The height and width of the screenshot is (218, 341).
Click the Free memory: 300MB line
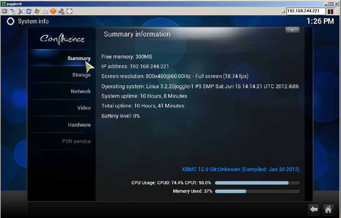click(x=127, y=57)
